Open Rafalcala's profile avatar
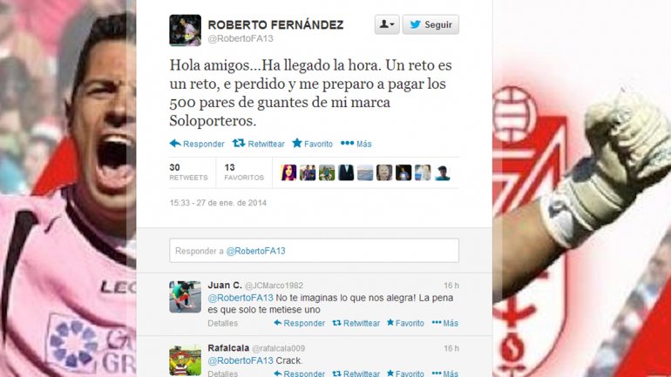671x377 pixels. tap(185, 360)
